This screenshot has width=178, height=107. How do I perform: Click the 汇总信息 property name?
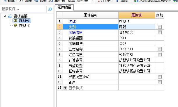(75, 55)
